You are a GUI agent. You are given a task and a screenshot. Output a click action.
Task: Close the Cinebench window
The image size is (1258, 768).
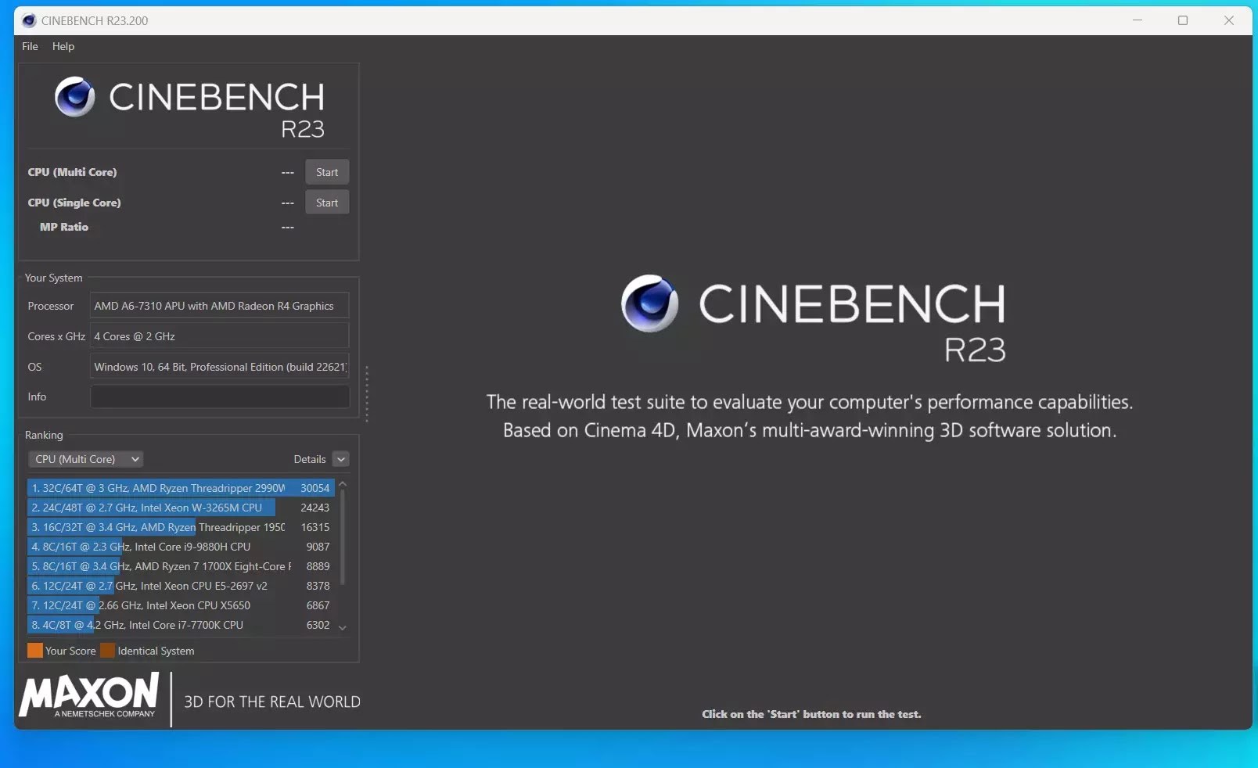pyautogui.click(x=1229, y=20)
